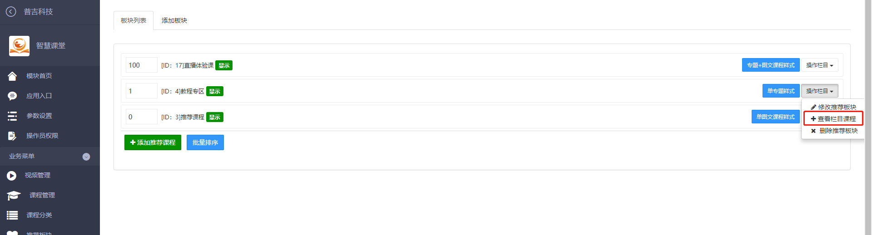Select the 参数设置 list icon
This screenshot has width=872, height=235.
click(x=12, y=116)
